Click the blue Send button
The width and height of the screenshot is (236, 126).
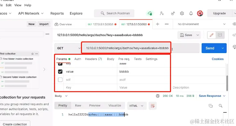[x=210, y=48]
